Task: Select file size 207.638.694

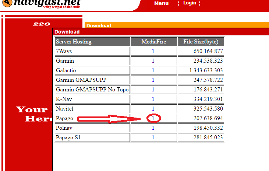Action: [x=208, y=118]
